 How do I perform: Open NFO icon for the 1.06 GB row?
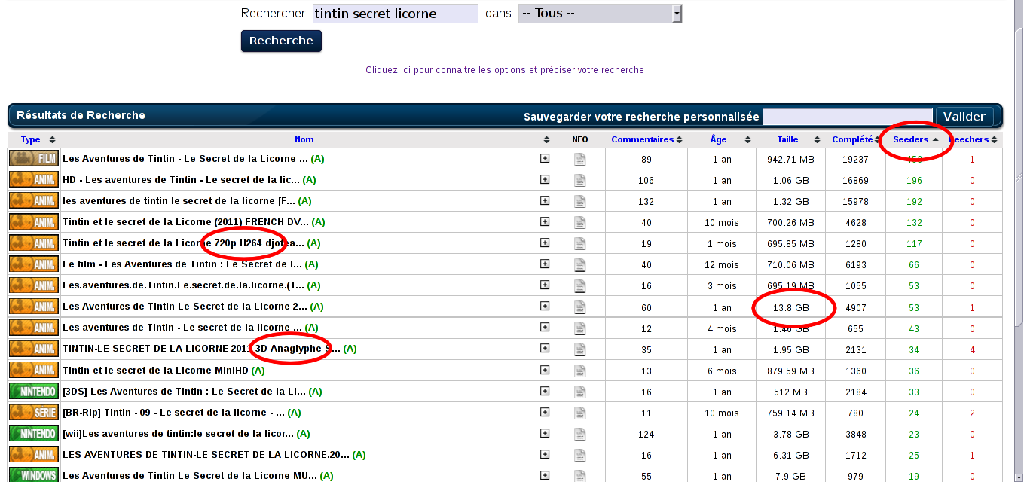coord(579,180)
